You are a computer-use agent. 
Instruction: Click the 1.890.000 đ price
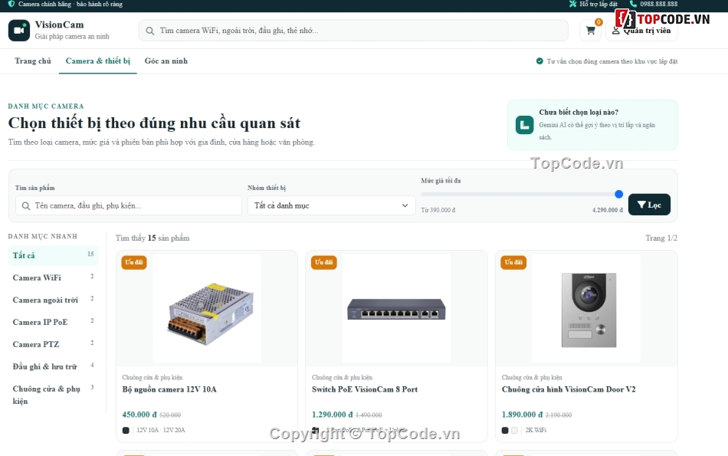click(523, 415)
